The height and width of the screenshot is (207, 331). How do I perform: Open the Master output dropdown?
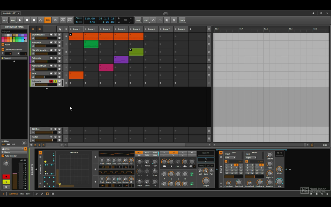click(14, 152)
